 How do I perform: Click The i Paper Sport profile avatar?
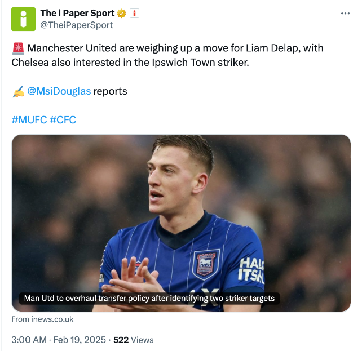[23, 19]
